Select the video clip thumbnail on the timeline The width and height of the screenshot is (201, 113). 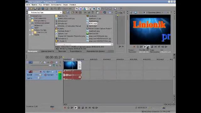70,65
